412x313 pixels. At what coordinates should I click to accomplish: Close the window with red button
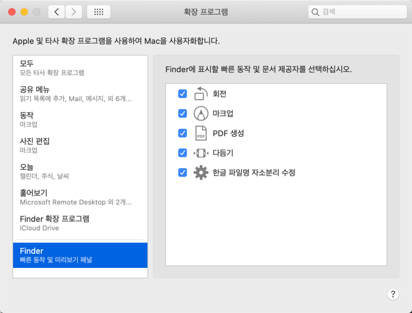(x=12, y=12)
